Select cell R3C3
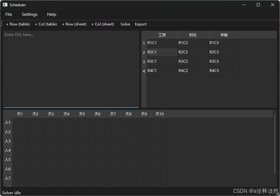 tap(224, 61)
